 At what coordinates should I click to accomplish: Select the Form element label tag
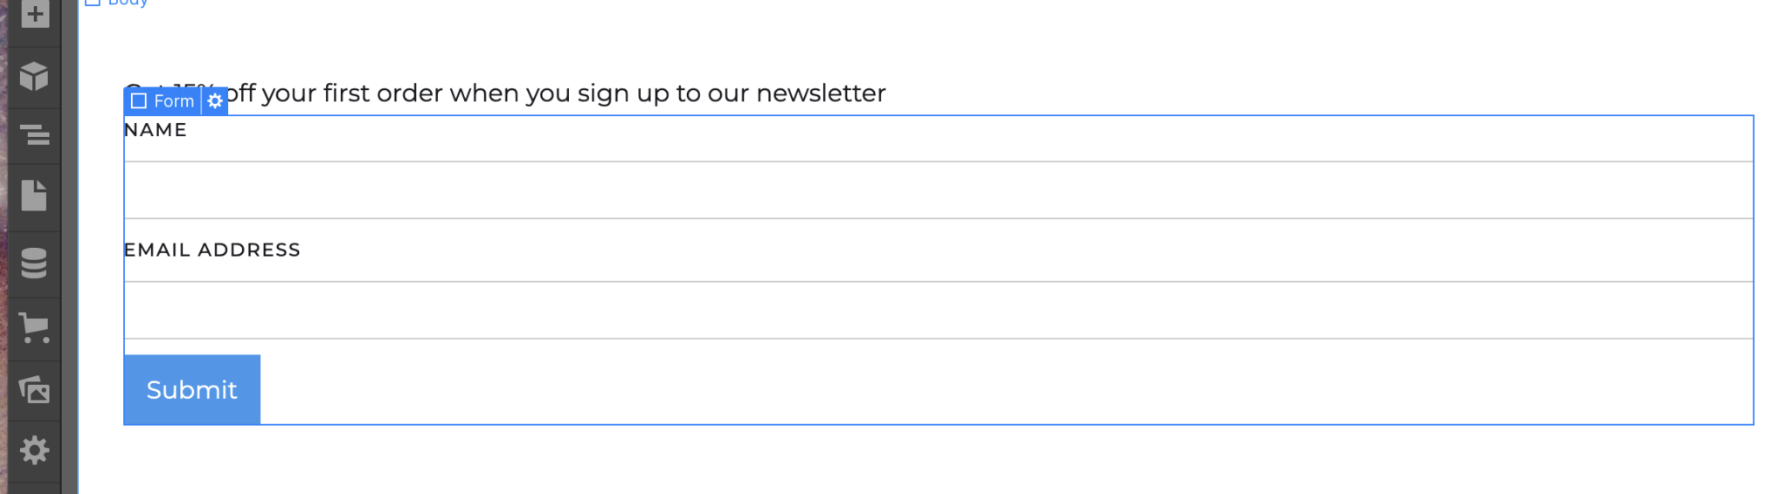(174, 101)
